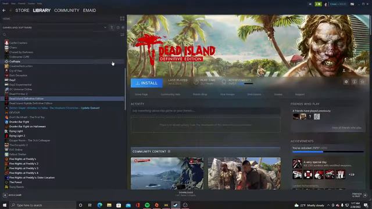Screen dimensions: 372x209
Task: Switch to Big Picture mode icon
Action: click(x=352, y=4)
